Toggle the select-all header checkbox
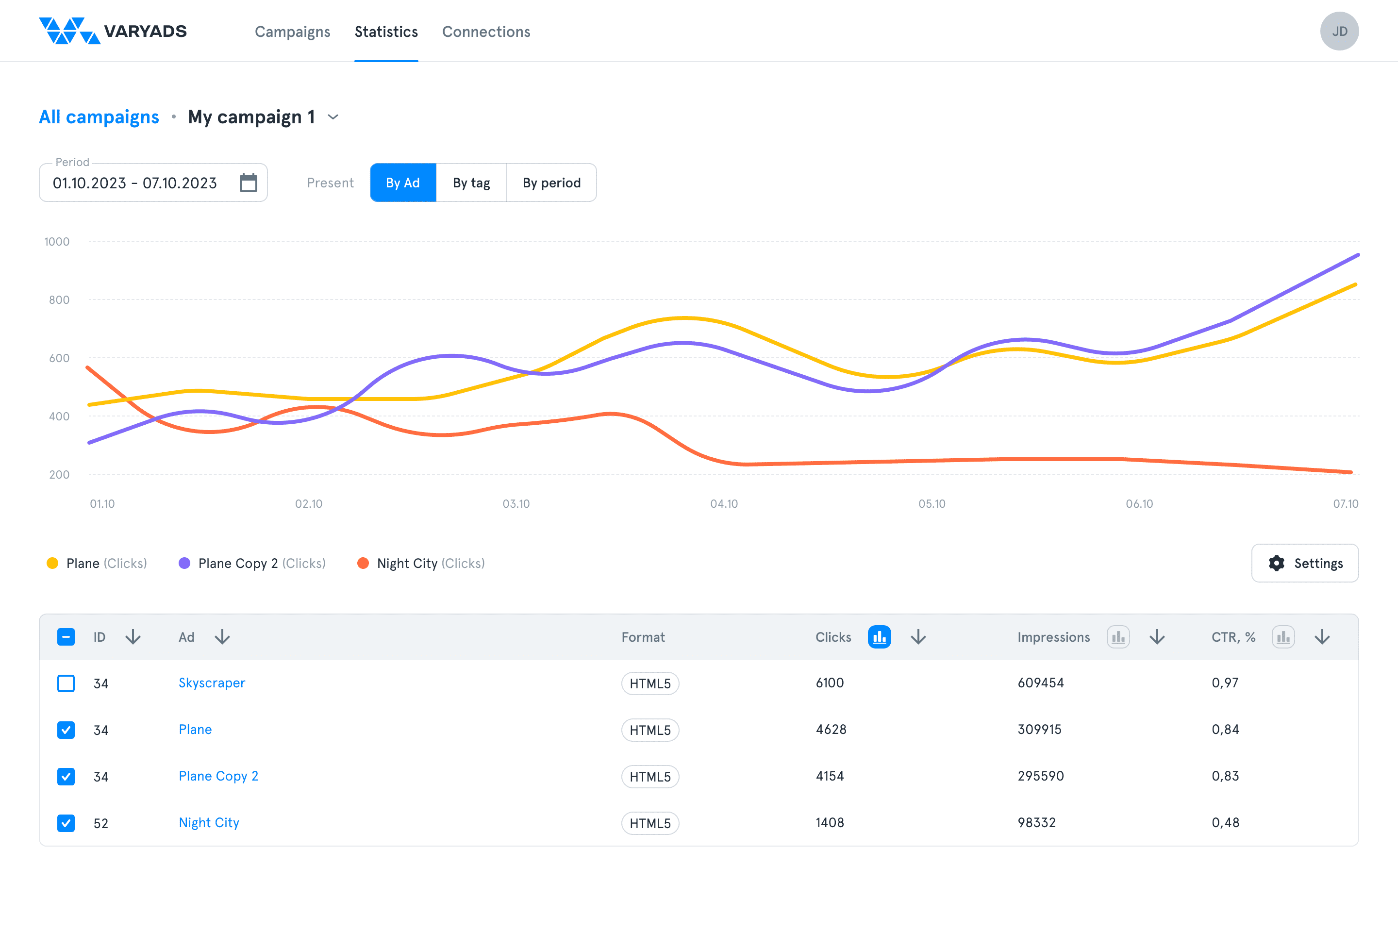1398x932 pixels. click(x=66, y=637)
